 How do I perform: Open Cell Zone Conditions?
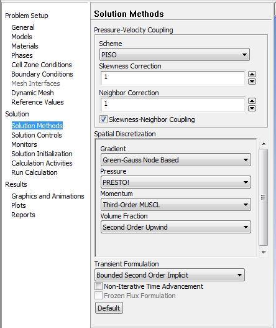click(42, 65)
